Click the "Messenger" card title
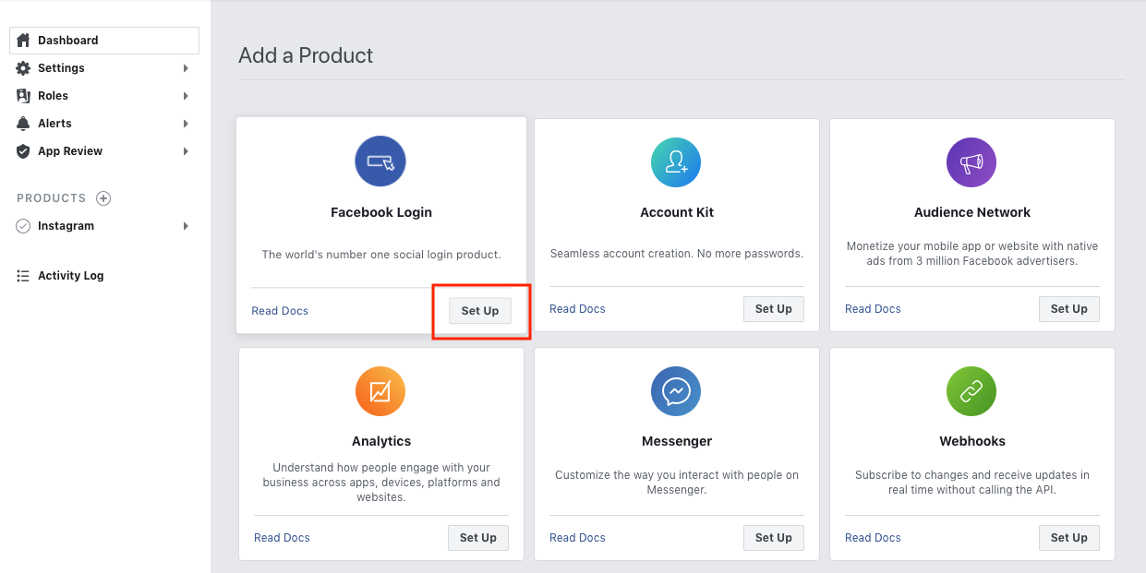This screenshot has width=1146, height=573. coord(677,441)
